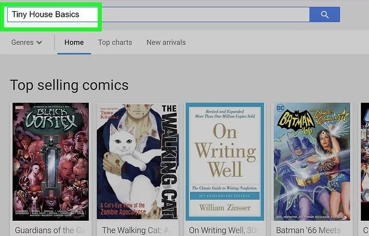Viewport: 369px width, 236px height.
Task: Select The Walking Cat book cover
Action: (x=137, y=161)
